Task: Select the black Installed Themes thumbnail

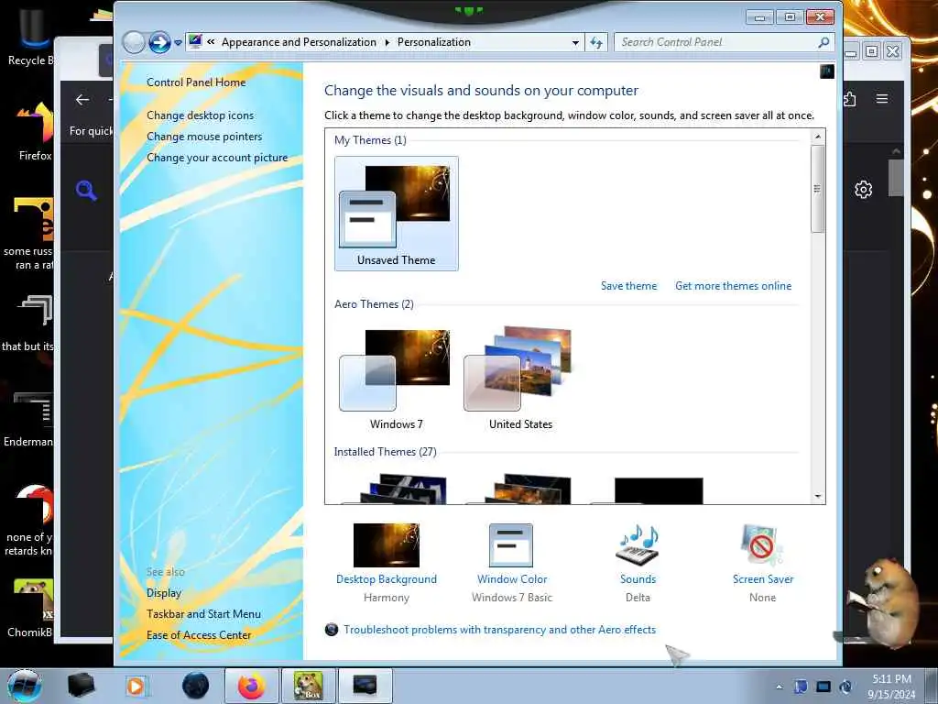Action: [x=658, y=491]
